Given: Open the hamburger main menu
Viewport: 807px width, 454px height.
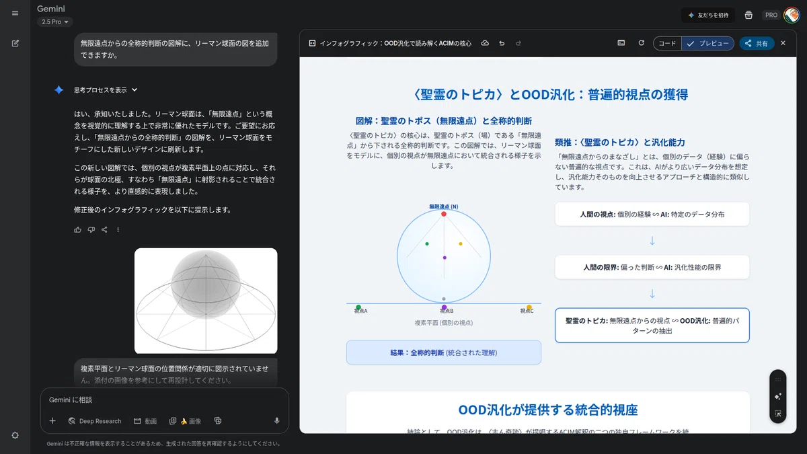Looking at the screenshot, I should pos(15,13).
